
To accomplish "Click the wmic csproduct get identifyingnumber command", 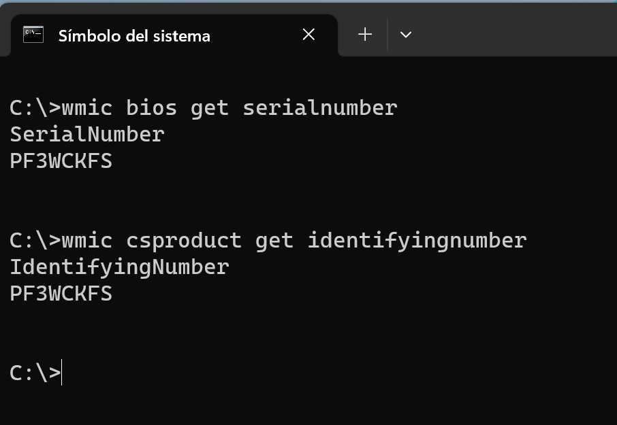I will click(268, 239).
